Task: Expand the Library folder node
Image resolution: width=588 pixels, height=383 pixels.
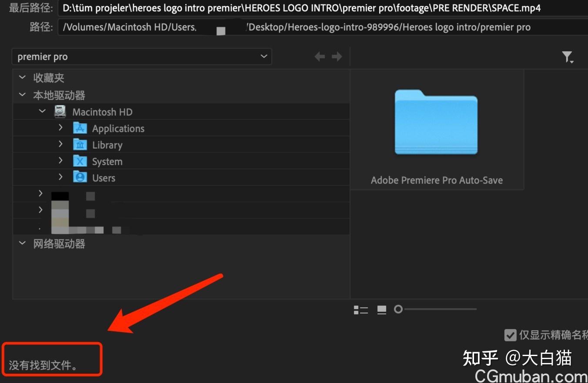Action: pos(60,144)
